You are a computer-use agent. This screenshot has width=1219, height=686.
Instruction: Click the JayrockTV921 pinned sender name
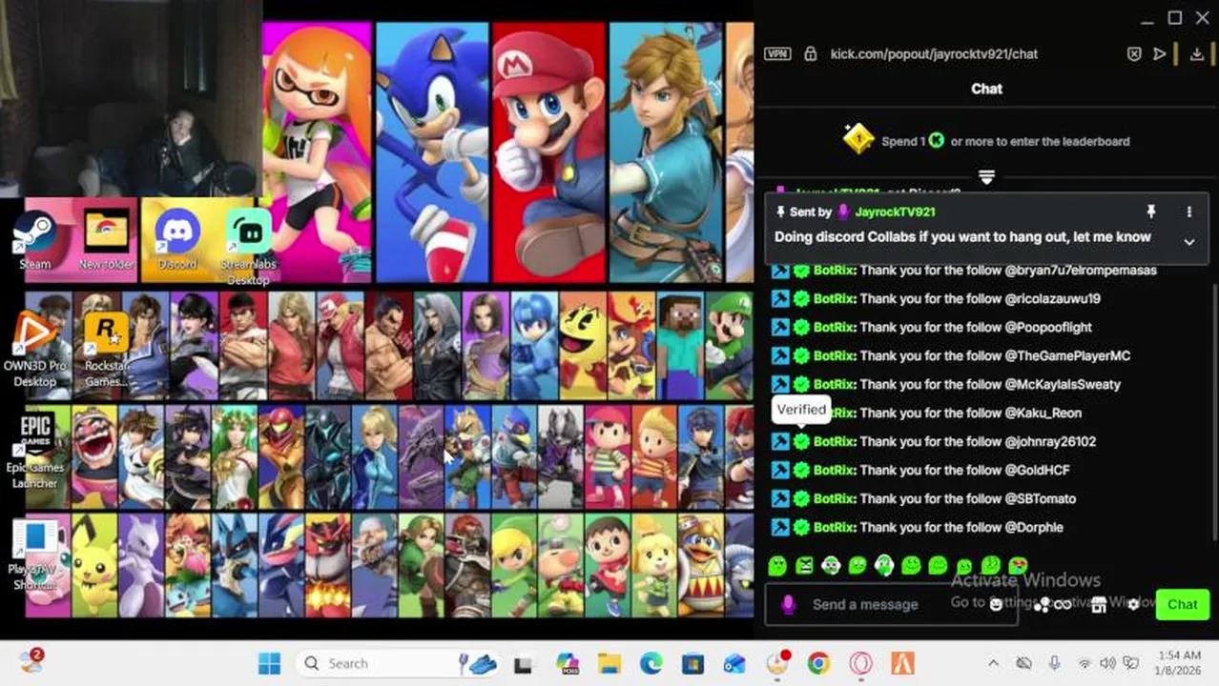[895, 212]
